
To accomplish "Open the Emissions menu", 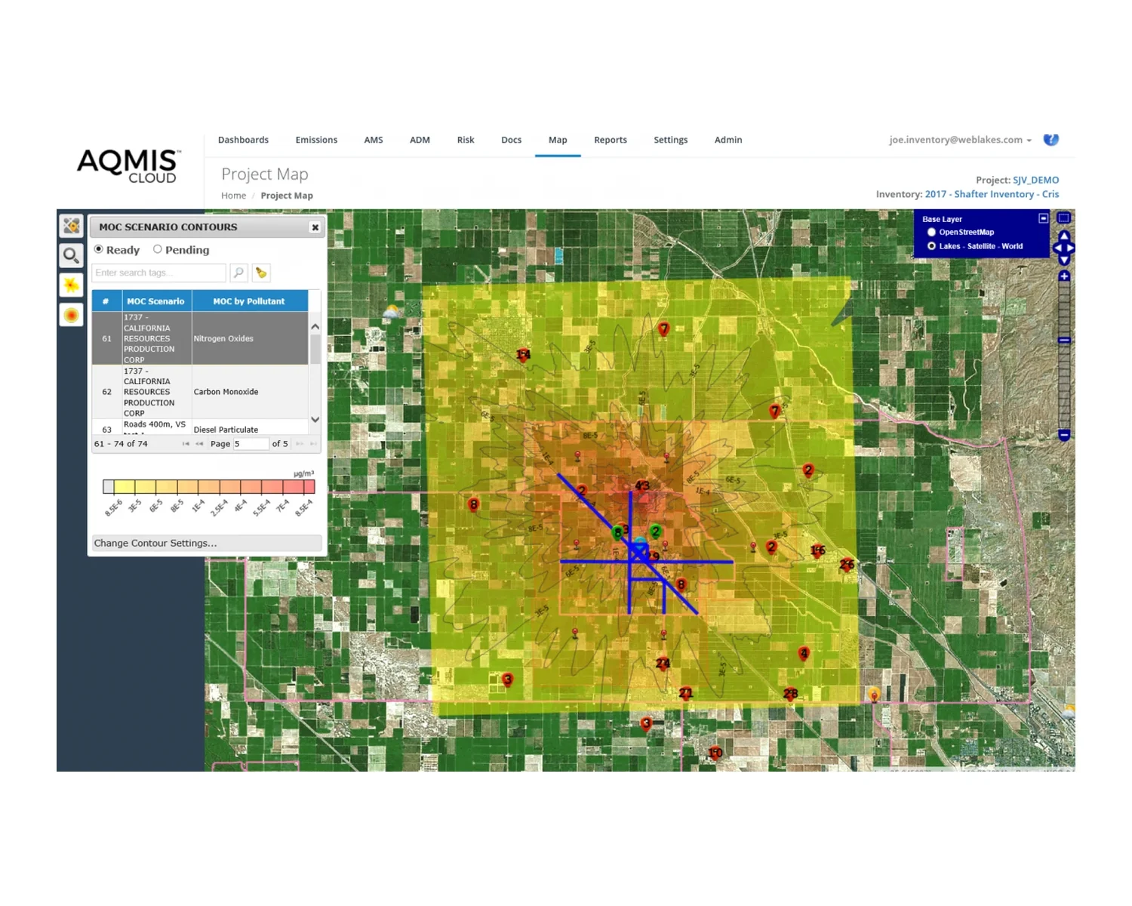I will point(316,140).
